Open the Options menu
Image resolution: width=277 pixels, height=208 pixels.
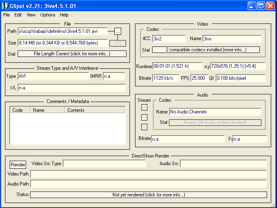pyautogui.click(x=48, y=15)
